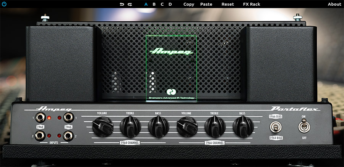
Task: Select settings slot A
Action: coord(146,4)
